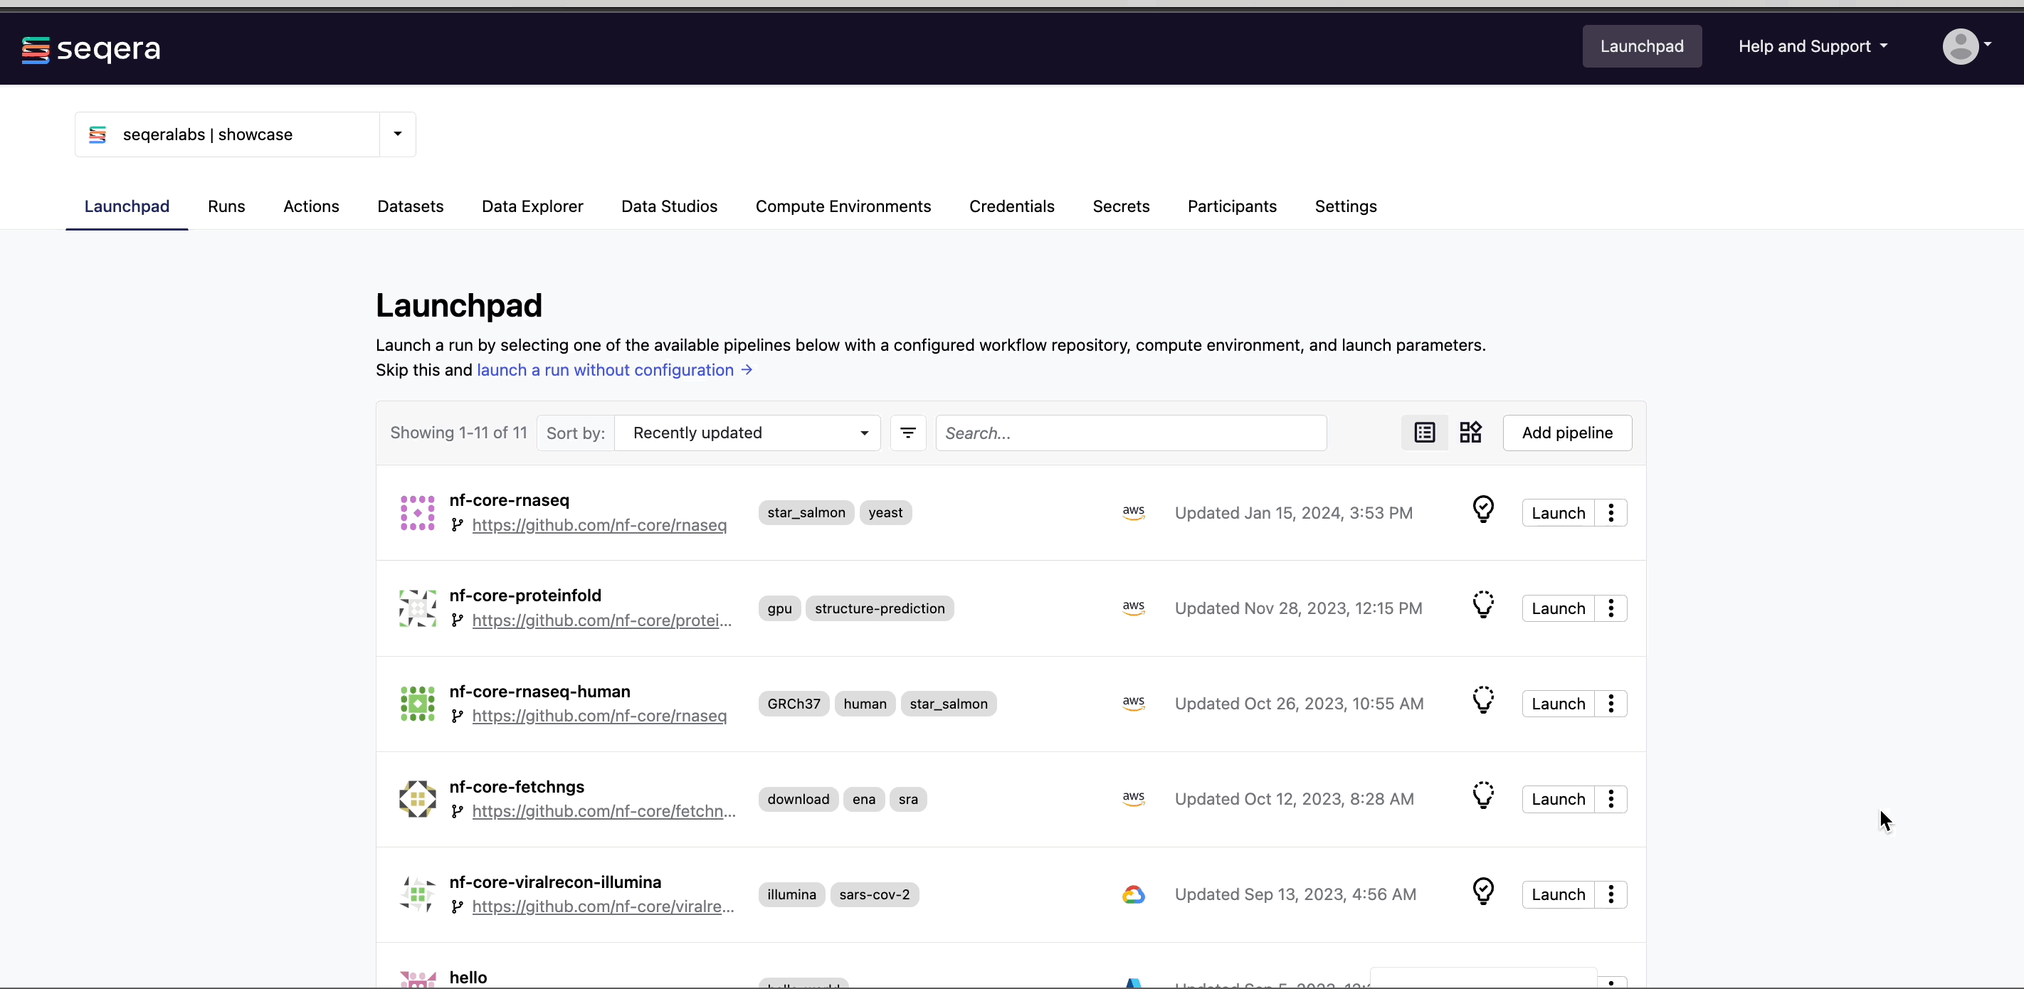Click the nf-core-fetchngs pipeline identicon

417,799
